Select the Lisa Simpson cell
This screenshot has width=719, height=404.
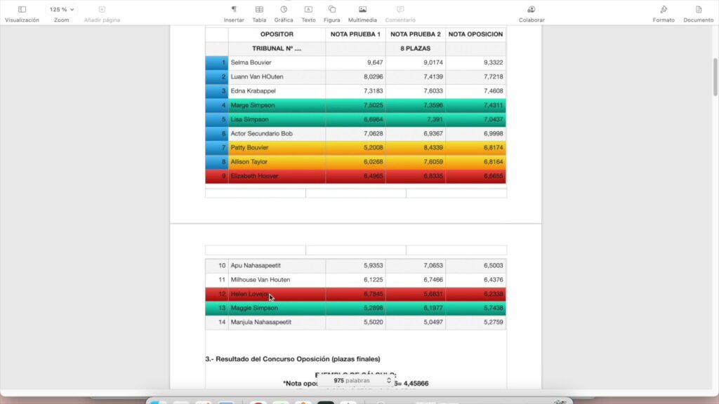point(277,119)
